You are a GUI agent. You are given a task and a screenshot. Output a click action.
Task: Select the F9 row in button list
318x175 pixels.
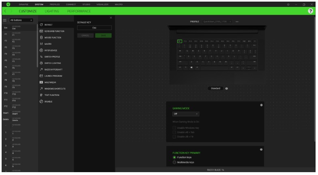click(19, 86)
